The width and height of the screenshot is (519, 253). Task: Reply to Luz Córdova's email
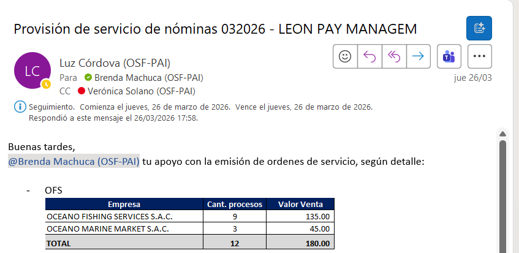click(369, 56)
